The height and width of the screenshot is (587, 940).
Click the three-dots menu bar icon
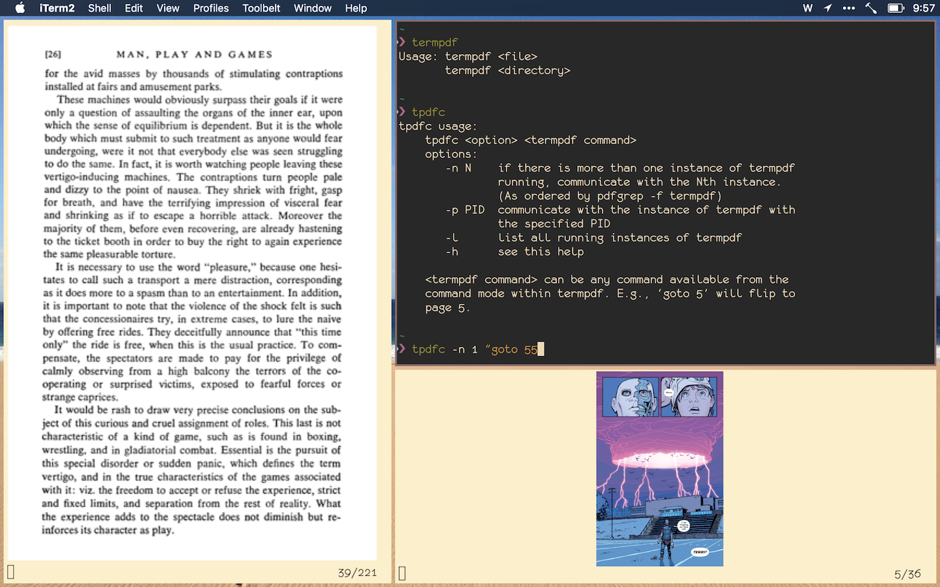(x=849, y=8)
